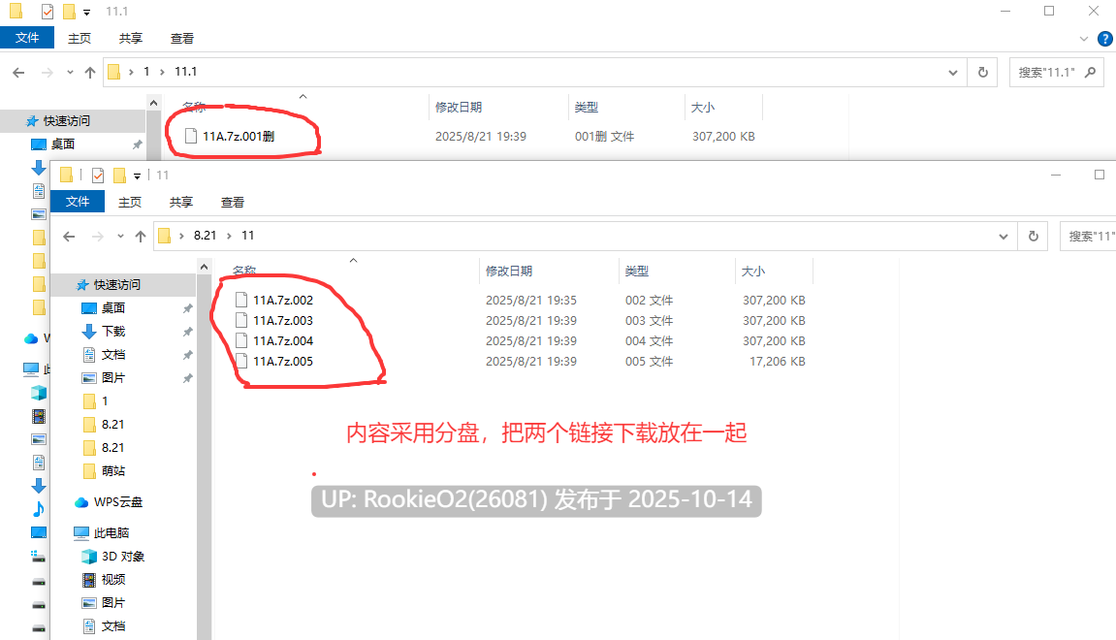The image size is (1116, 640).
Task: Select file 11A.7z.003
Action: click(282, 320)
